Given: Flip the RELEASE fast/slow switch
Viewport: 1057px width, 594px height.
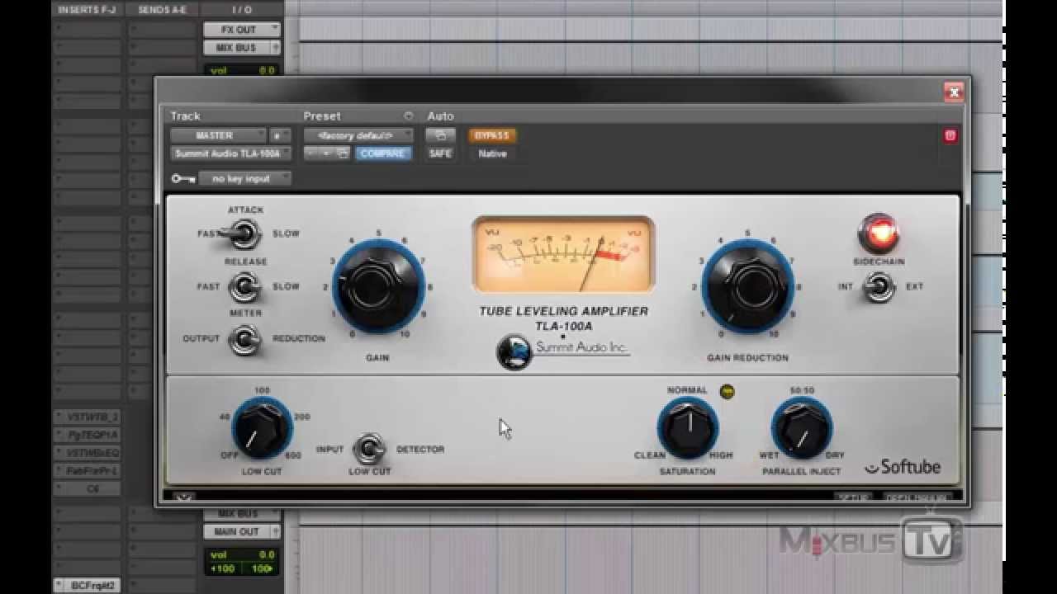Looking at the screenshot, I should coord(244,287).
